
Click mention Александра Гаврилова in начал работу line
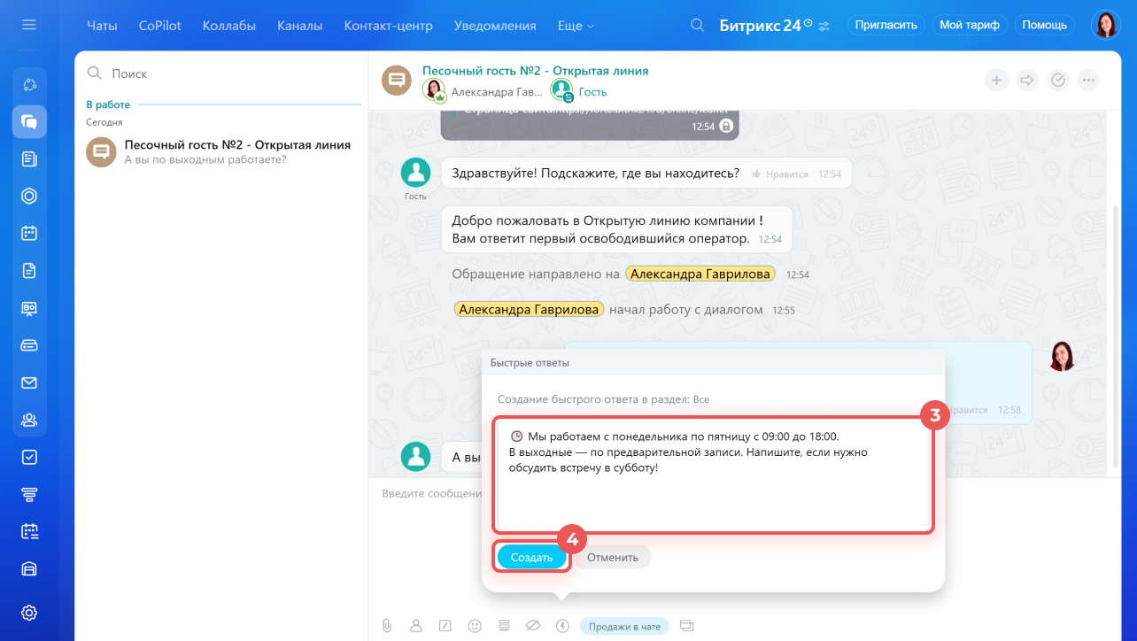pos(530,310)
